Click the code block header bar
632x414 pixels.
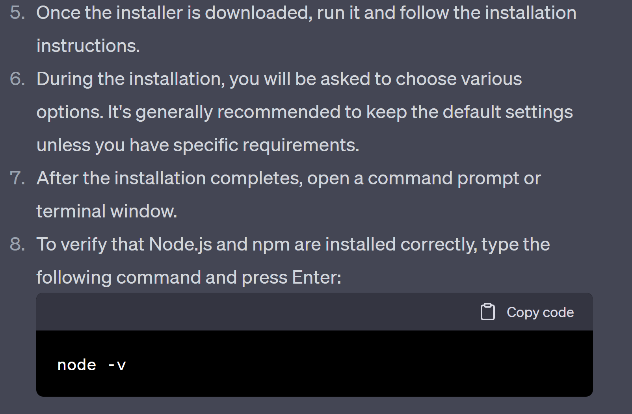tap(236, 312)
